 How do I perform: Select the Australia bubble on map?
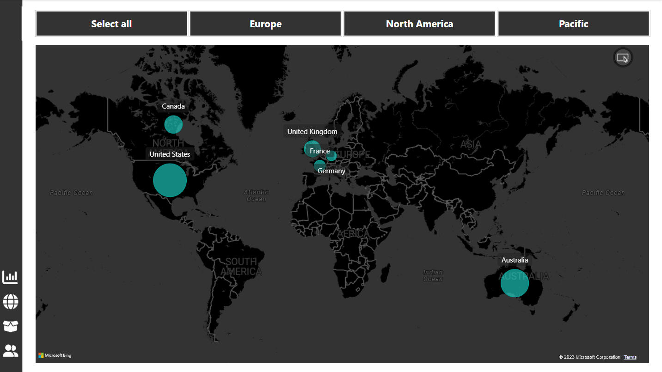click(515, 283)
